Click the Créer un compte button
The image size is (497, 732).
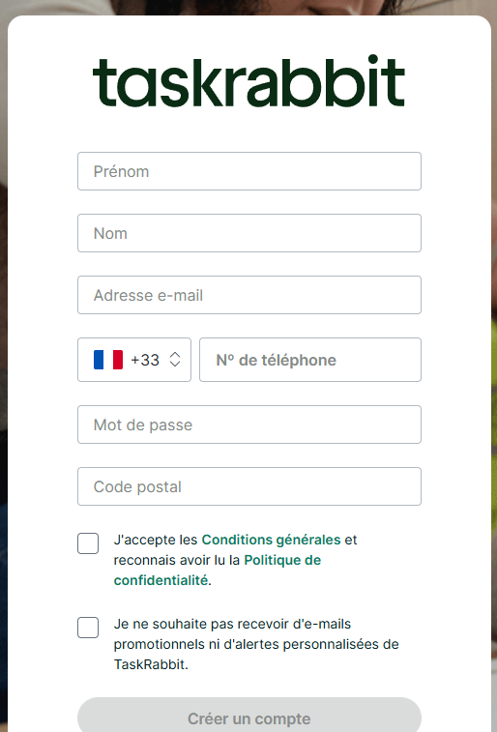[x=249, y=717]
